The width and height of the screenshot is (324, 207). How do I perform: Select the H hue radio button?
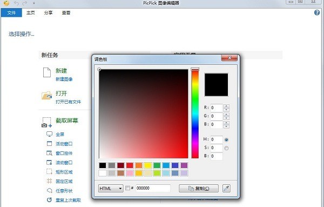(226, 140)
